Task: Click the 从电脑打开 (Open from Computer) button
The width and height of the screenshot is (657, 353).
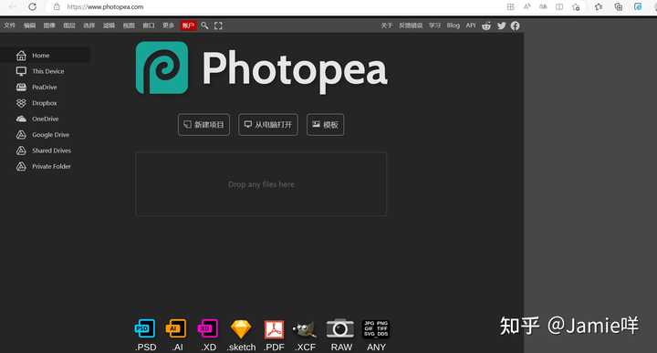Action: coord(268,124)
